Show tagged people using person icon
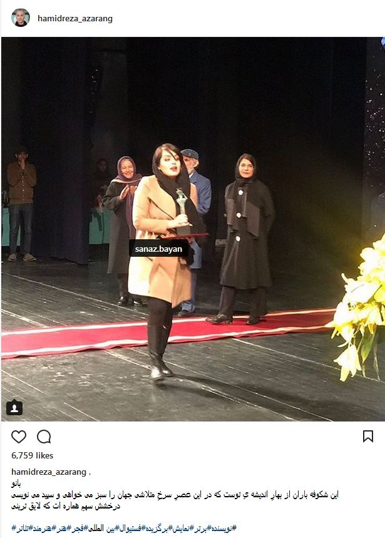This screenshot has height=538, width=385. [x=14, y=408]
